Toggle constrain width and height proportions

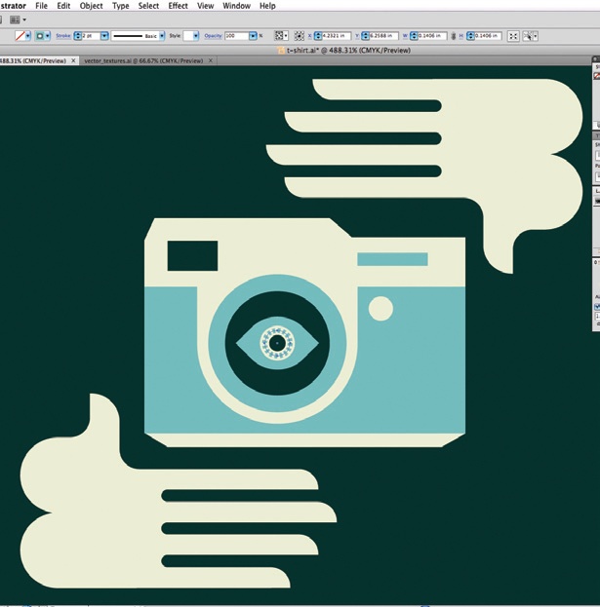click(x=453, y=36)
